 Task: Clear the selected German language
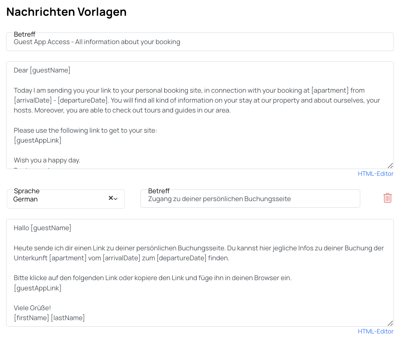(111, 198)
